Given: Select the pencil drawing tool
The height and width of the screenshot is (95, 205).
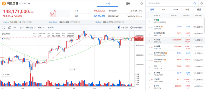Looking at the screenshot, I should pyautogui.click(x=9, y=27).
